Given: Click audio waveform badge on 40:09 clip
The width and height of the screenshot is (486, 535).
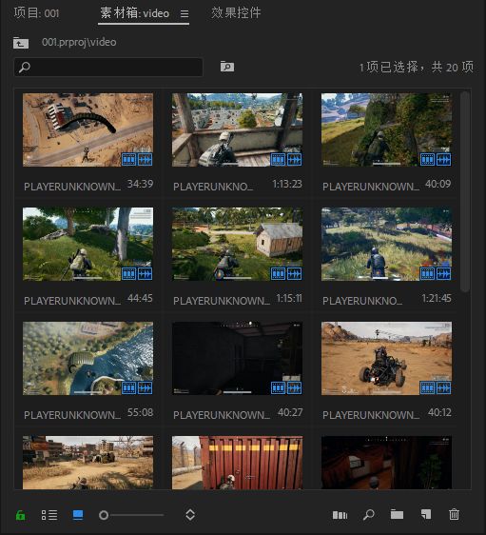Looking at the screenshot, I should (443, 159).
